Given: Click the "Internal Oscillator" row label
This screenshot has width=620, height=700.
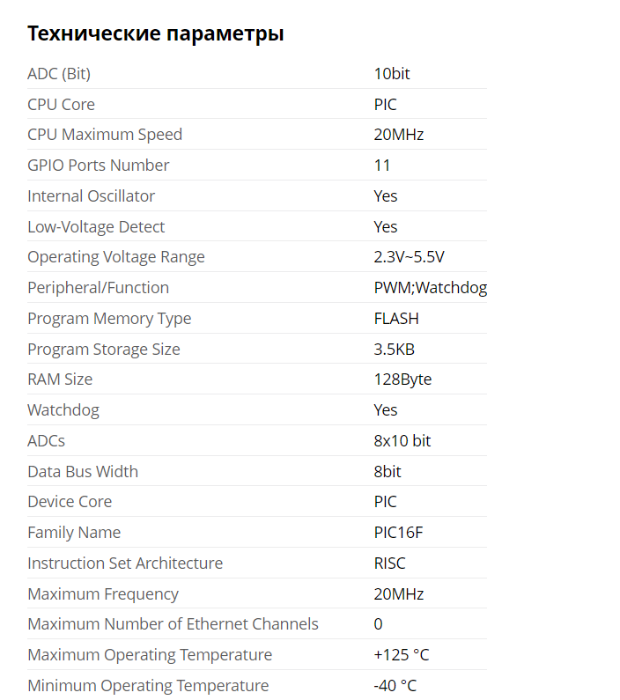Looking at the screenshot, I should (x=92, y=196).
